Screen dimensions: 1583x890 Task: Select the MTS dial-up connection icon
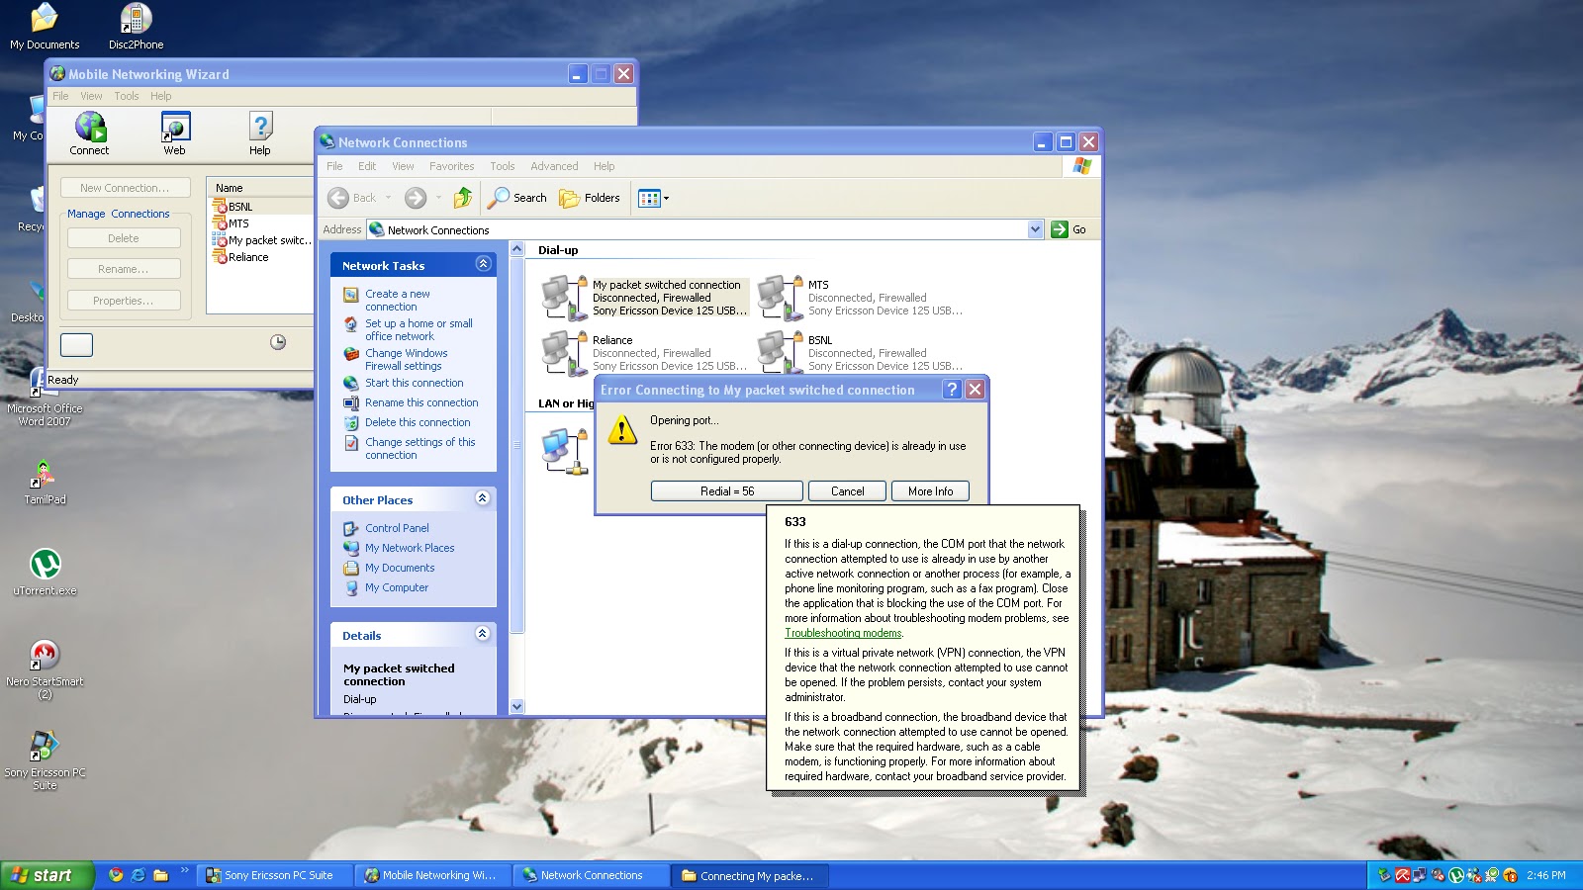click(x=782, y=298)
